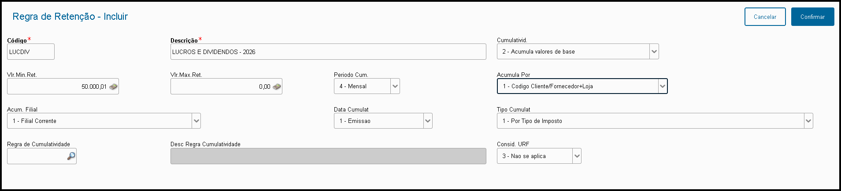Click the Cancelar button
841x191 pixels.
pos(765,17)
